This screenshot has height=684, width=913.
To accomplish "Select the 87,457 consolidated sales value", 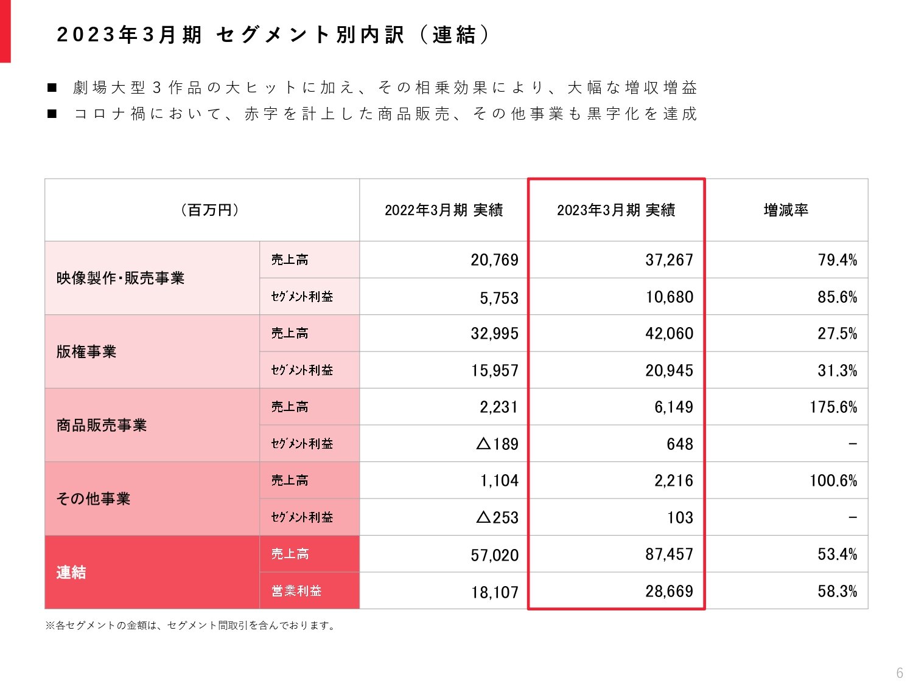I will (x=669, y=554).
